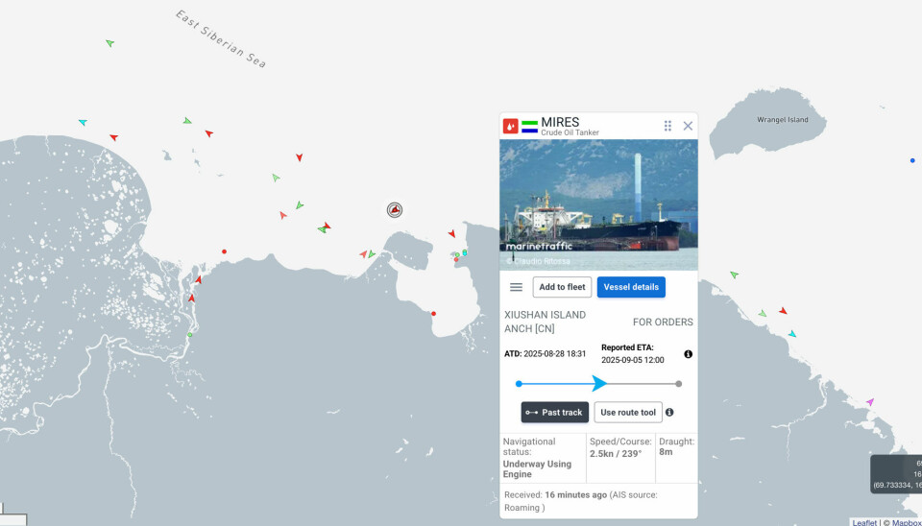Click the East Siberian Sea map label
Screen dimensions: 922x526
pos(221,38)
